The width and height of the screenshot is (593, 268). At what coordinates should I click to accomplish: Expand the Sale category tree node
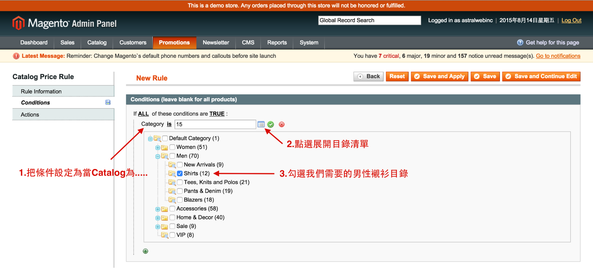pos(158,227)
